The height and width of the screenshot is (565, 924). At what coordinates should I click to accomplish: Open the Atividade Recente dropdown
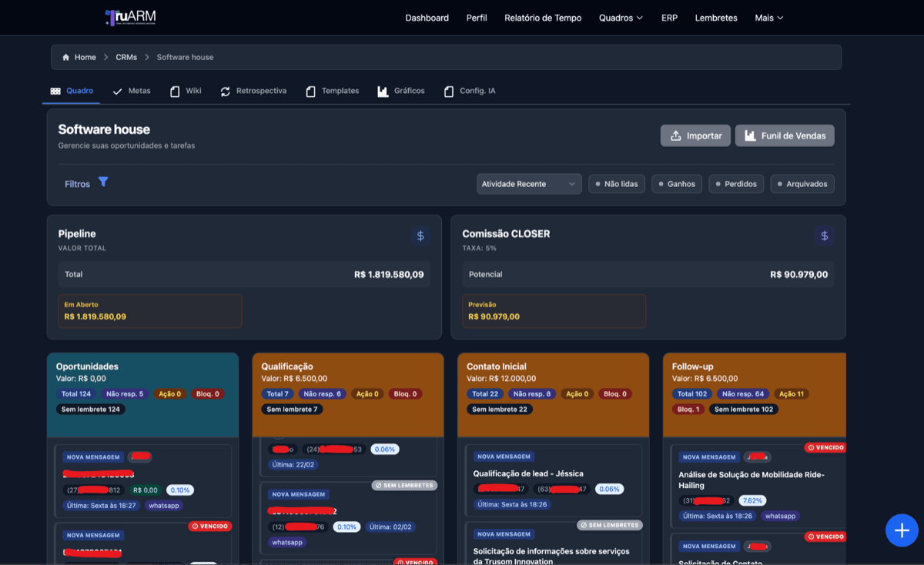coord(529,184)
